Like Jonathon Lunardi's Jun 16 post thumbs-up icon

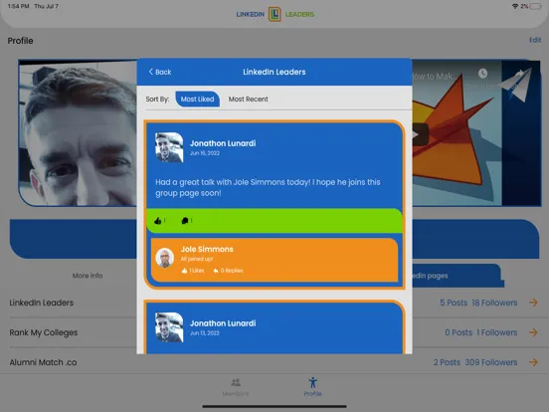[157, 221]
